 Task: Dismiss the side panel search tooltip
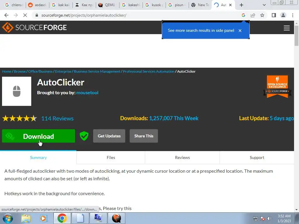[x=240, y=30]
